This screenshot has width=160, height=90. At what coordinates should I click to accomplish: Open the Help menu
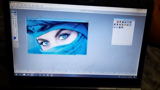[x=42, y=6]
